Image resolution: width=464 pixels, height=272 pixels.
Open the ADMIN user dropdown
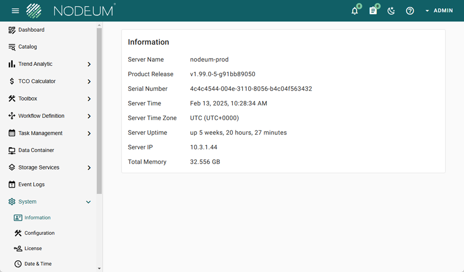[x=439, y=11]
